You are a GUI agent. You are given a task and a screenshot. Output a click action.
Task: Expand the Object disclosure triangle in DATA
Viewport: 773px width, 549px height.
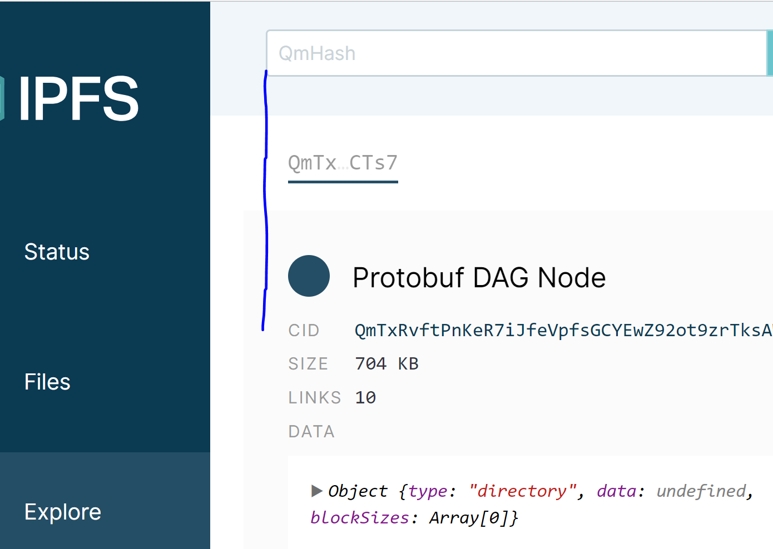317,491
